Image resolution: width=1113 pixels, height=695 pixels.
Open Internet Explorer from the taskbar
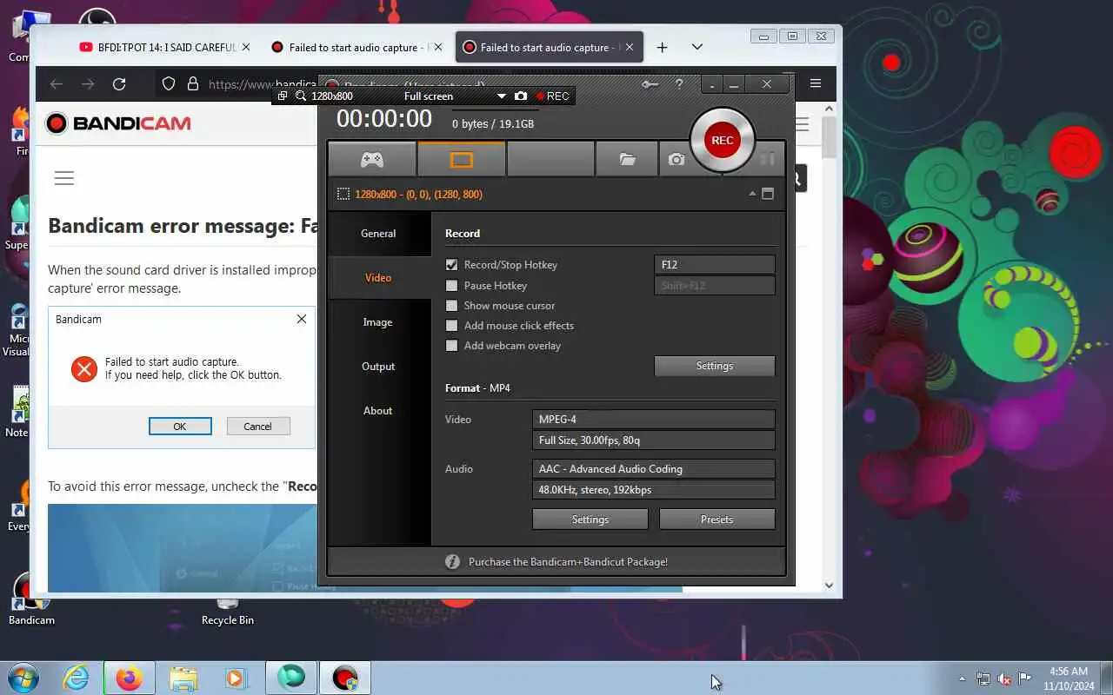pyautogui.click(x=77, y=678)
